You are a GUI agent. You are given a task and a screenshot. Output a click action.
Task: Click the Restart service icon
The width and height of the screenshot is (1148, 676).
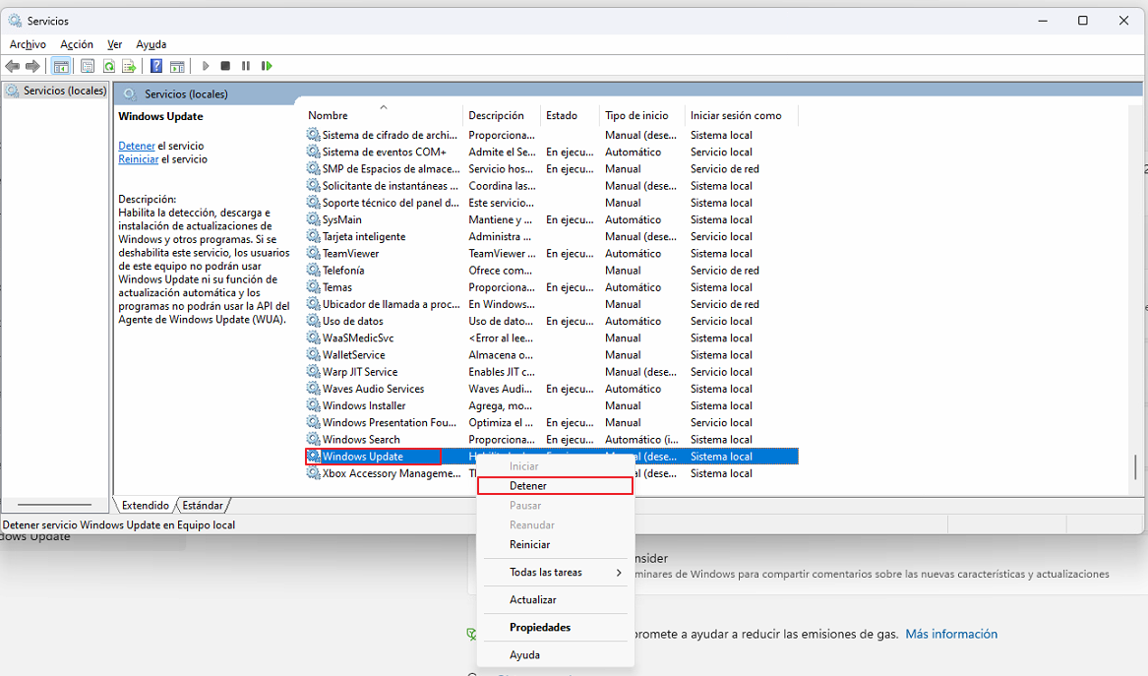(x=268, y=66)
